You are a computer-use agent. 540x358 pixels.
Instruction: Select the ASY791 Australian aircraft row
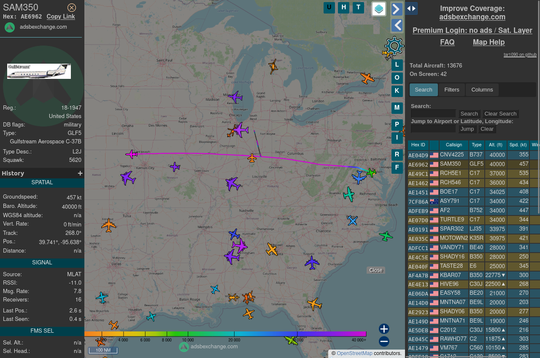474,201
